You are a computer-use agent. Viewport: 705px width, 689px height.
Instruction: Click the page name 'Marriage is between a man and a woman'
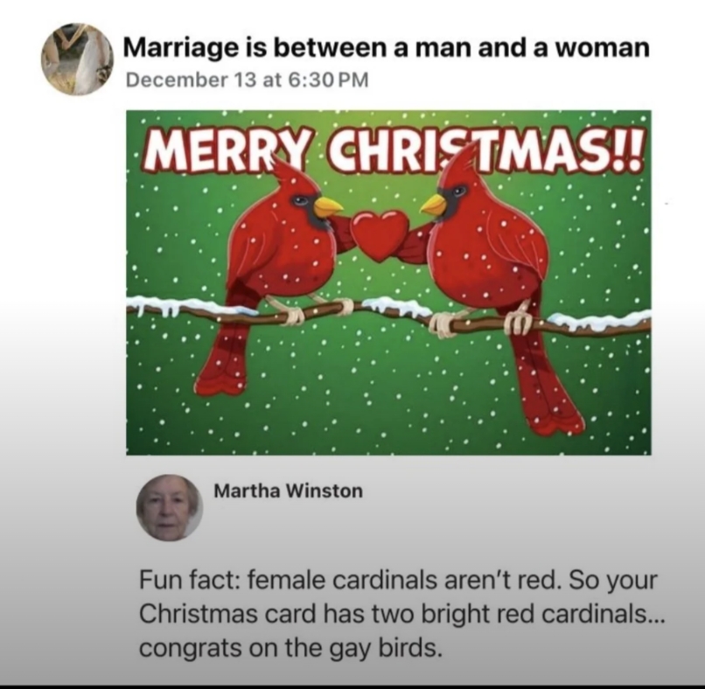(387, 47)
